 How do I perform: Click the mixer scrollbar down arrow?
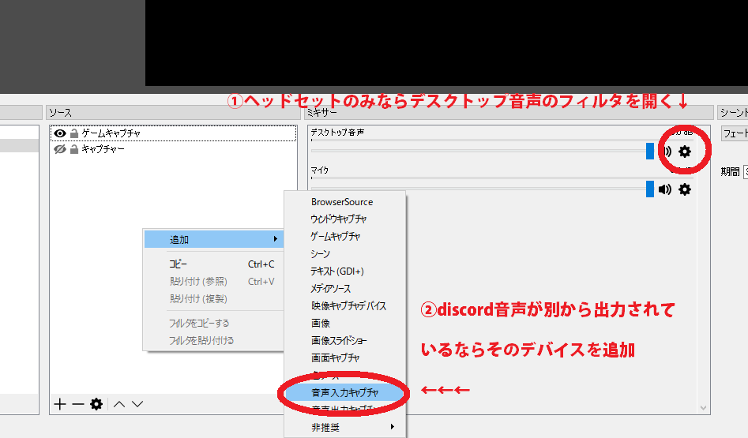coord(704,407)
